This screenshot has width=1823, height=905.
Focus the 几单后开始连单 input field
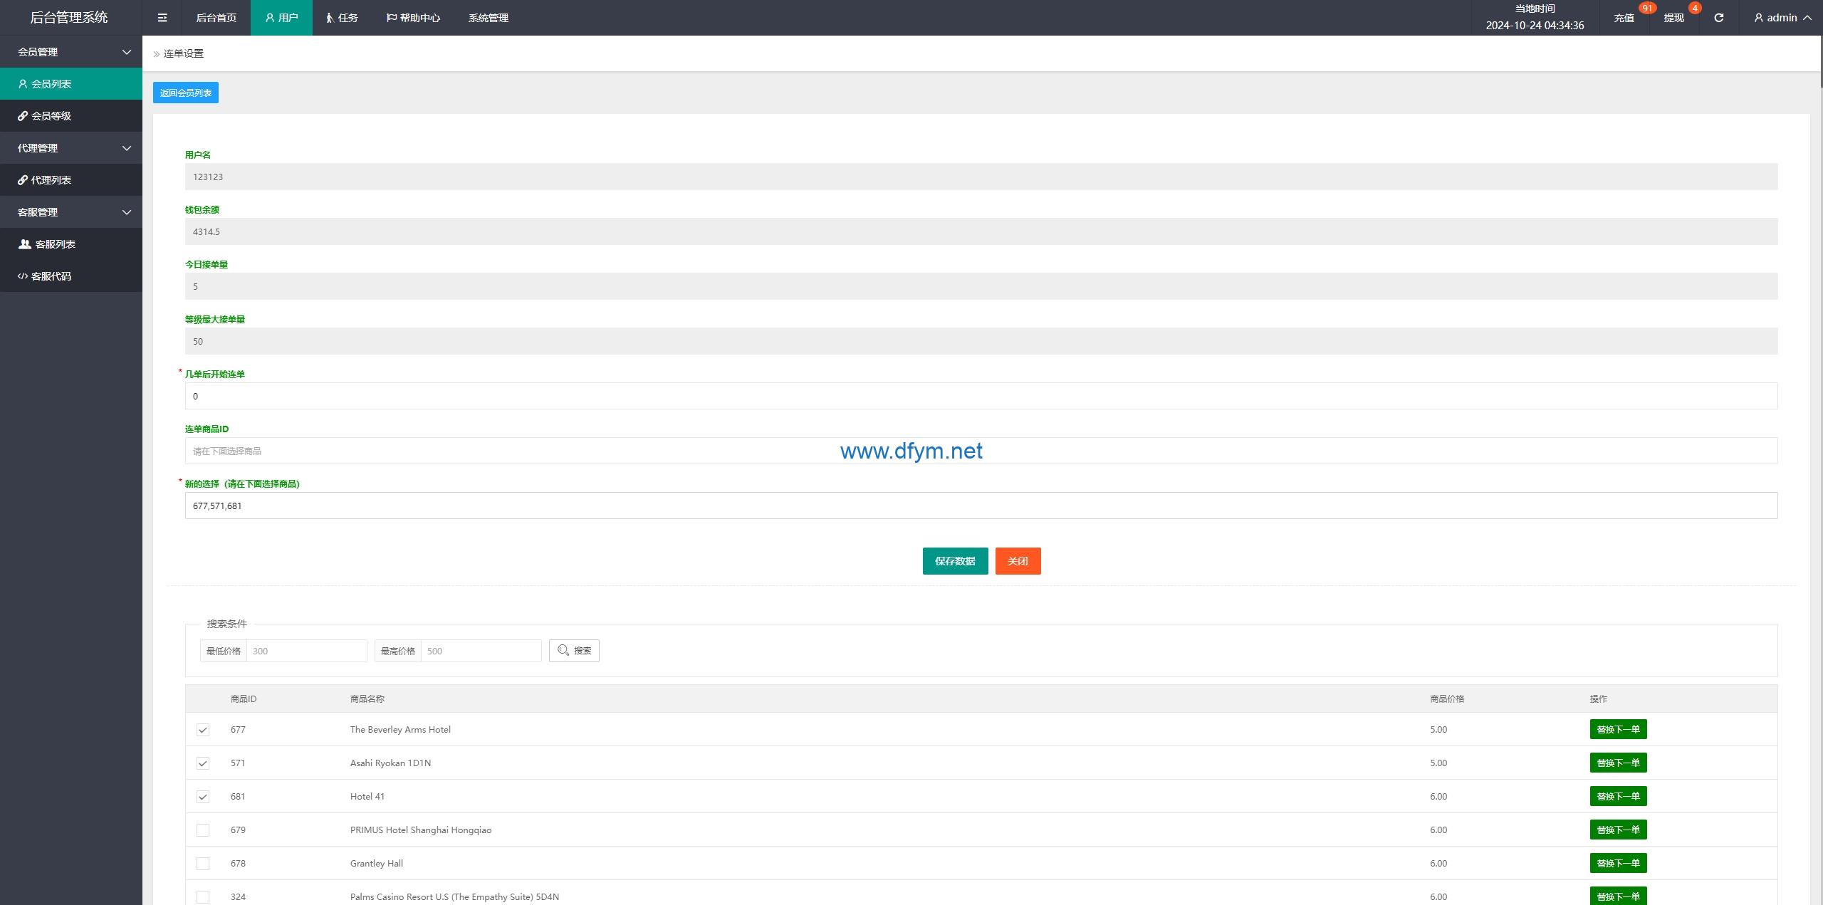981,396
